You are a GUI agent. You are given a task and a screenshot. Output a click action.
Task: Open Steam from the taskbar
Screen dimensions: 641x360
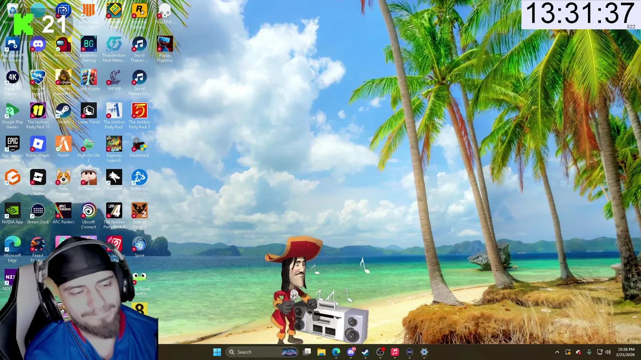coord(366,352)
